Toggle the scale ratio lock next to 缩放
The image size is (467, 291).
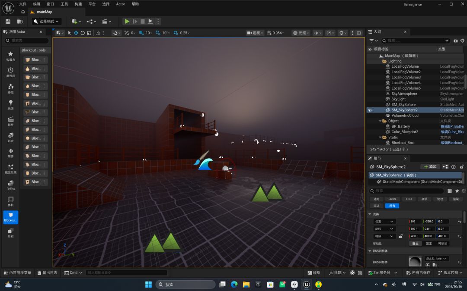tap(400, 236)
